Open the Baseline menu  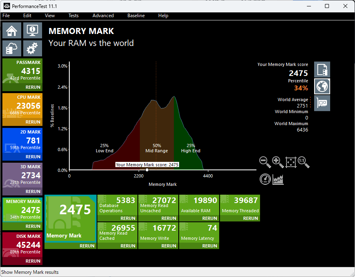(136, 16)
